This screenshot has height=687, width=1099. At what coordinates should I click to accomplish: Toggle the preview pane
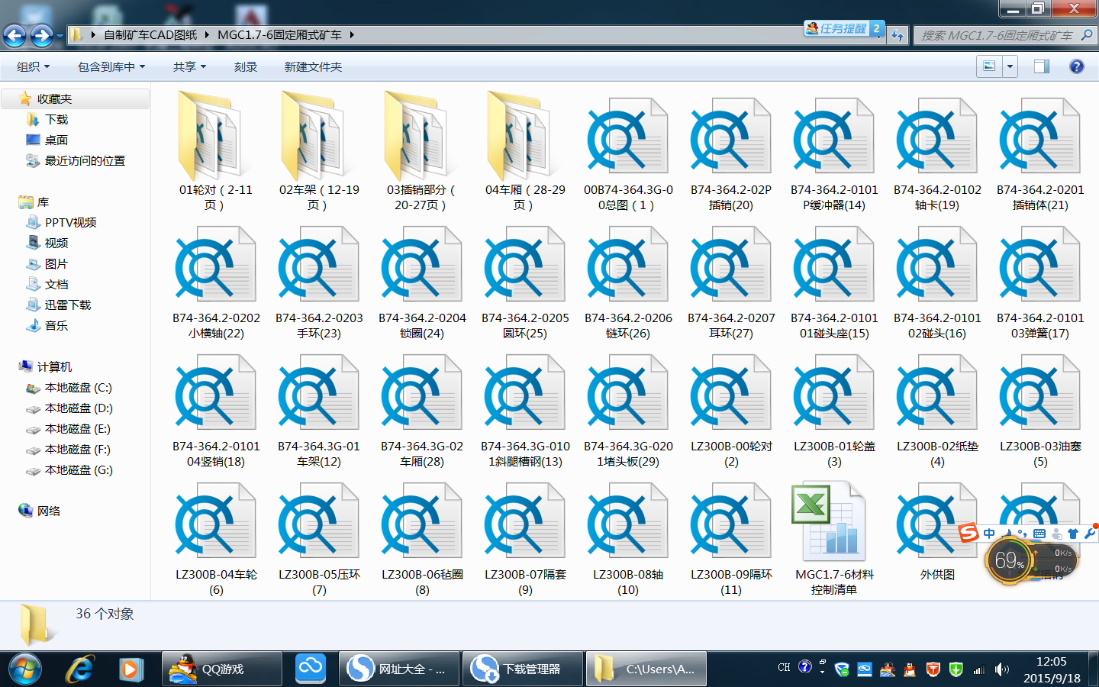click(x=1041, y=66)
